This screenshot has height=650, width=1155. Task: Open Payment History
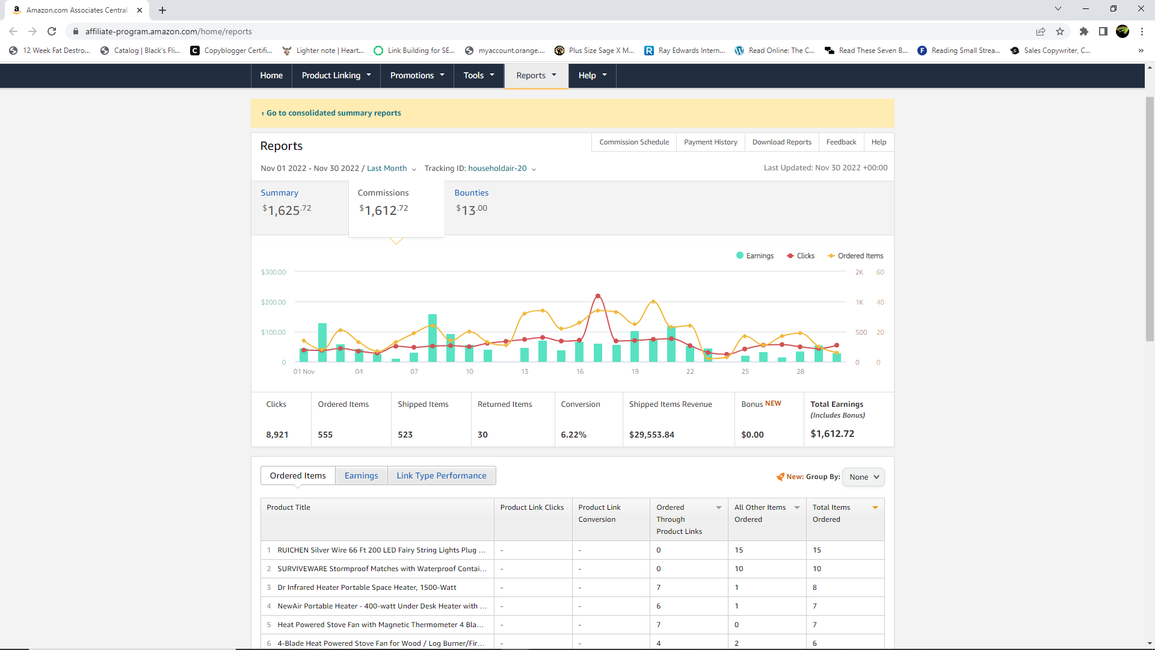click(710, 142)
